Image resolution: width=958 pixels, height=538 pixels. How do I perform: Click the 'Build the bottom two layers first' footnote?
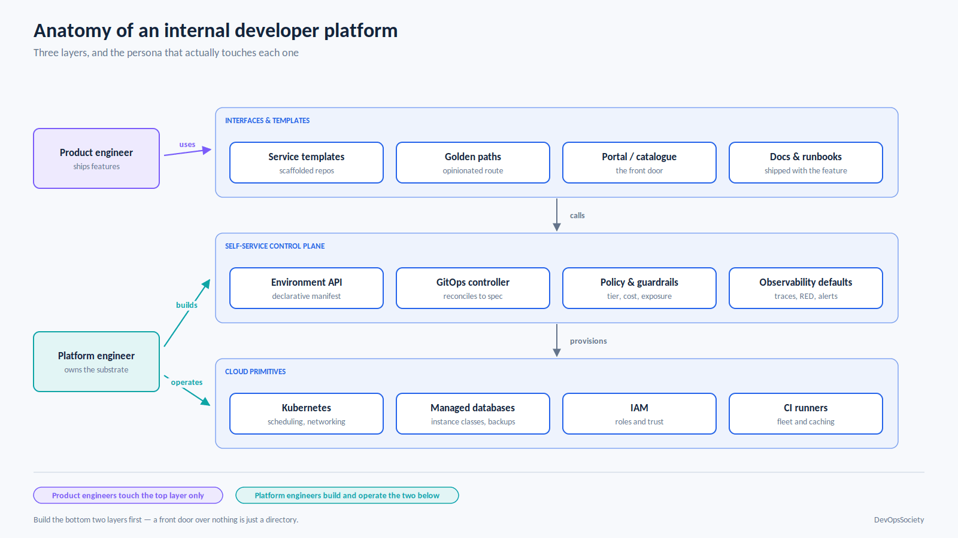coord(166,520)
